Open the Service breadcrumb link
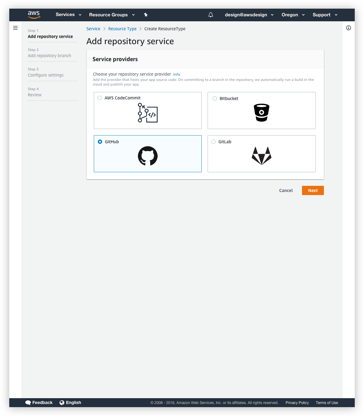Image resolution: width=364 pixels, height=417 pixels. click(x=93, y=29)
